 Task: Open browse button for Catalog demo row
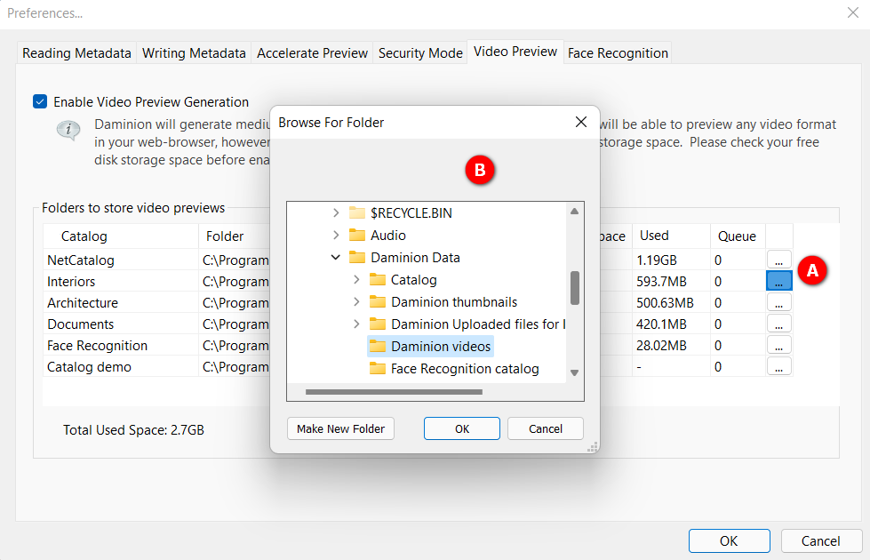pos(778,366)
